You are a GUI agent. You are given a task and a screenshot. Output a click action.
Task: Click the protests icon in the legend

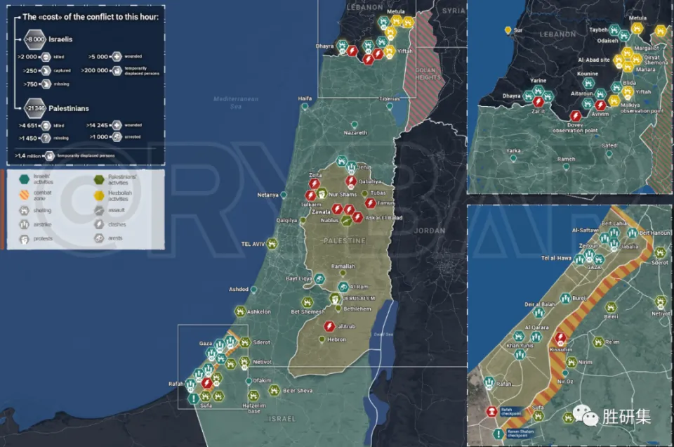pyautogui.click(x=25, y=239)
